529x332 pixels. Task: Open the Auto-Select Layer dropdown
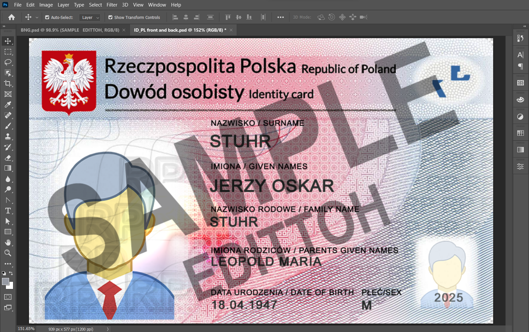point(90,18)
